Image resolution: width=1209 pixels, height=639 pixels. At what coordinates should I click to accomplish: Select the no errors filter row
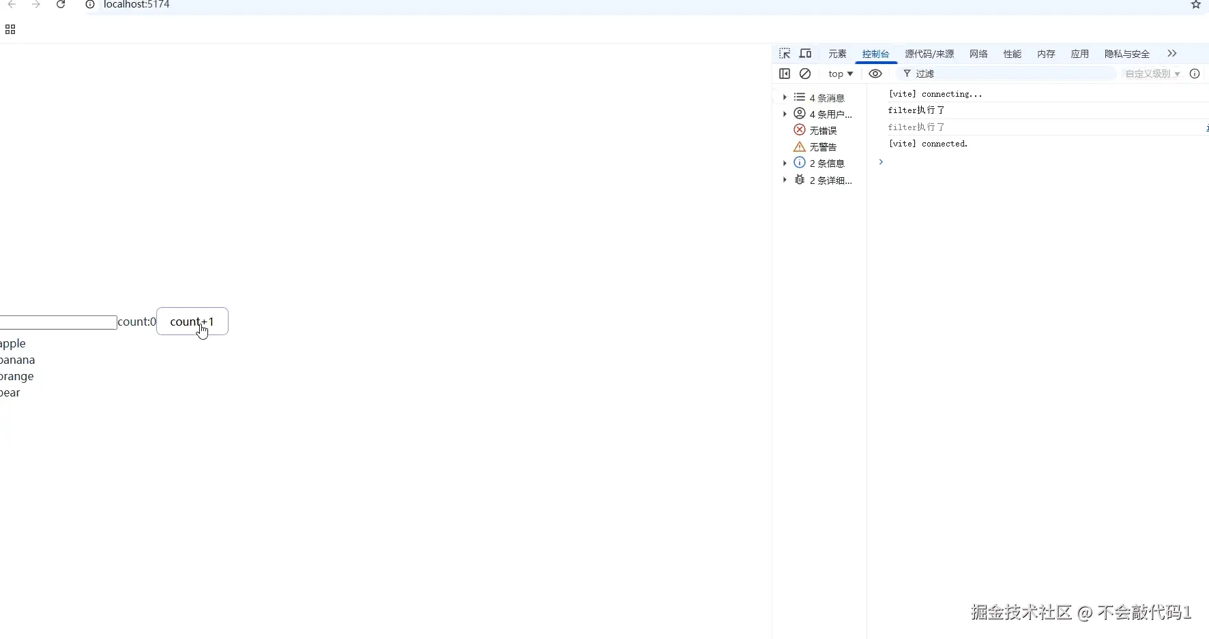tap(819, 130)
